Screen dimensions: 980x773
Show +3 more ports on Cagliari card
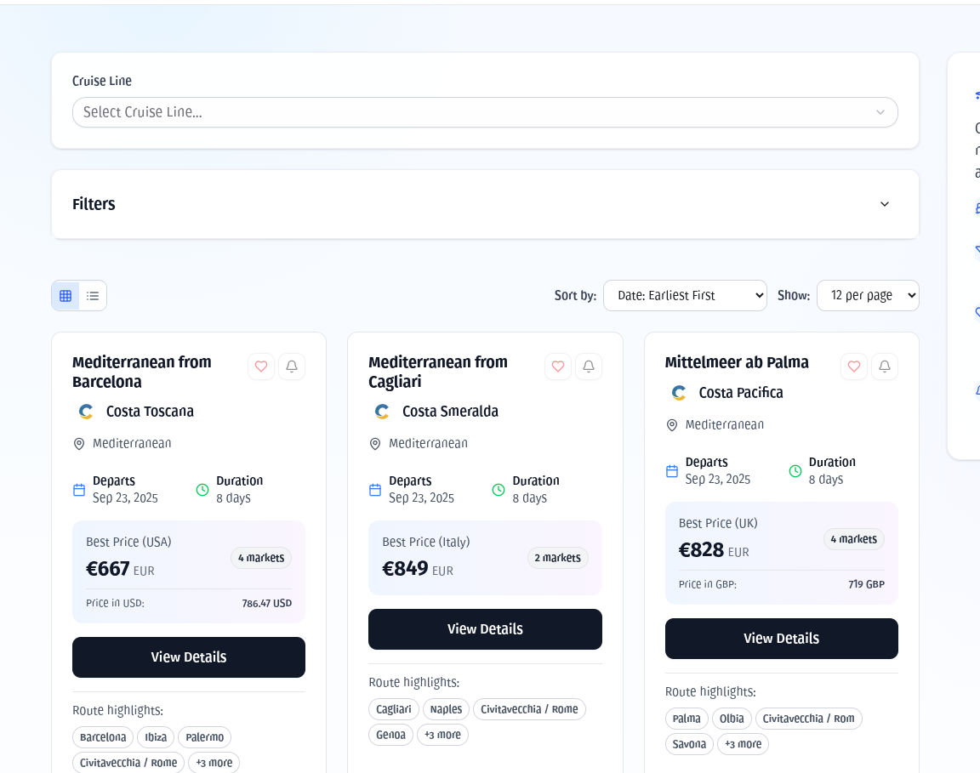click(x=442, y=735)
